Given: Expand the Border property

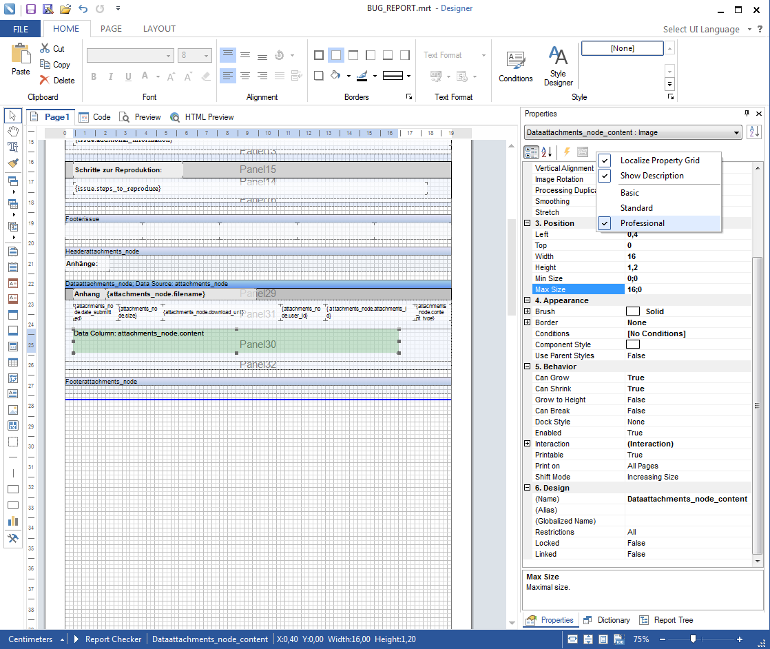Looking at the screenshot, I should (528, 322).
